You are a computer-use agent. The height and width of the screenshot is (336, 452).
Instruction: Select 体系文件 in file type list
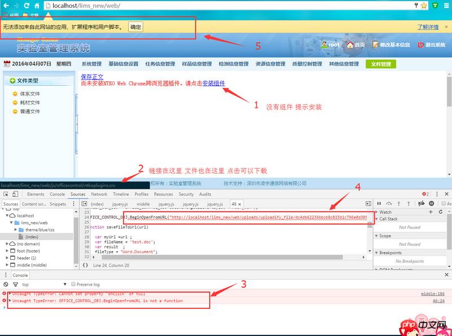(30, 94)
